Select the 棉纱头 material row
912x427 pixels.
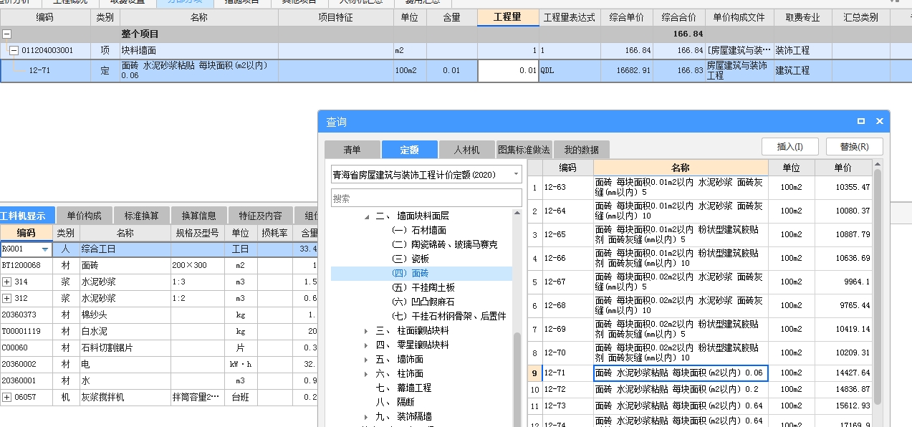(159, 315)
